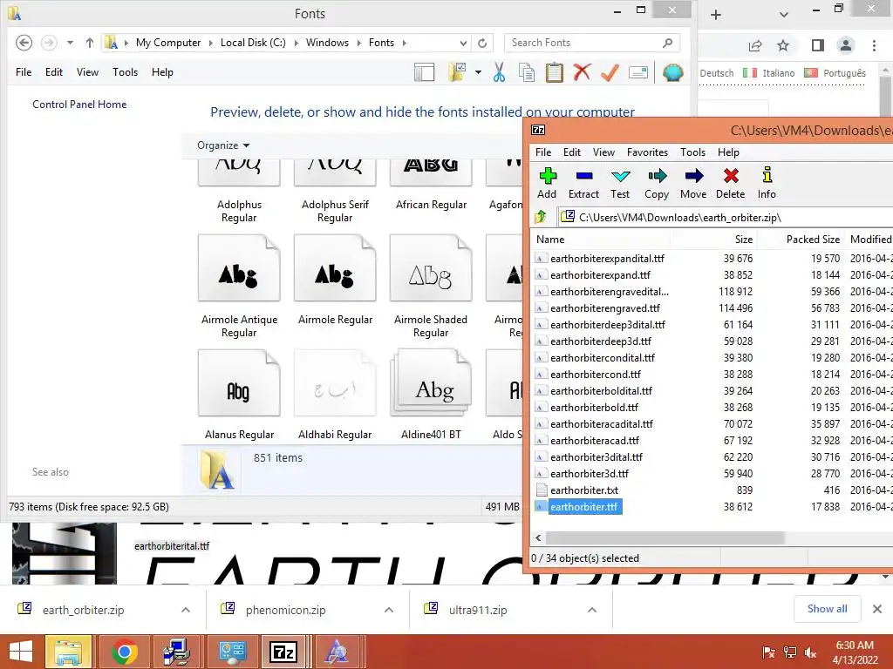Open Tools menu in 7-Zip

[692, 152]
